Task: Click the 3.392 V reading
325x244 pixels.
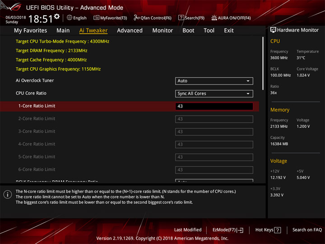Action: click(277, 195)
